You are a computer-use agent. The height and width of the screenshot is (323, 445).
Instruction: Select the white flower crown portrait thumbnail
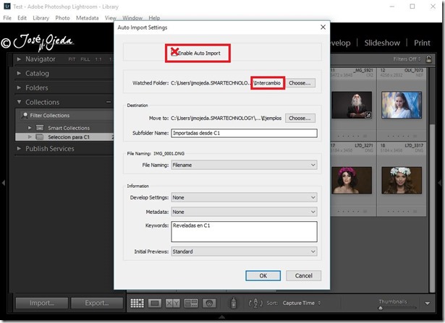(x=402, y=180)
